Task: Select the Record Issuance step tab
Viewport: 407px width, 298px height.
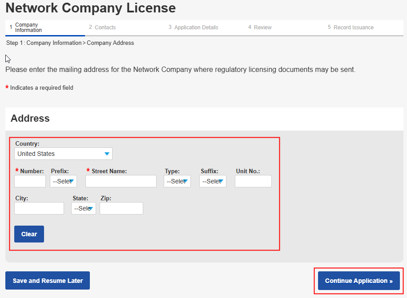Action: tap(353, 28)
